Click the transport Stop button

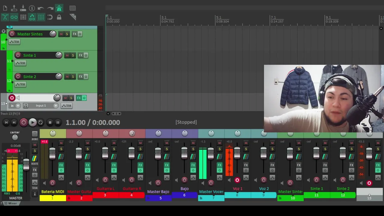[50, 122]
